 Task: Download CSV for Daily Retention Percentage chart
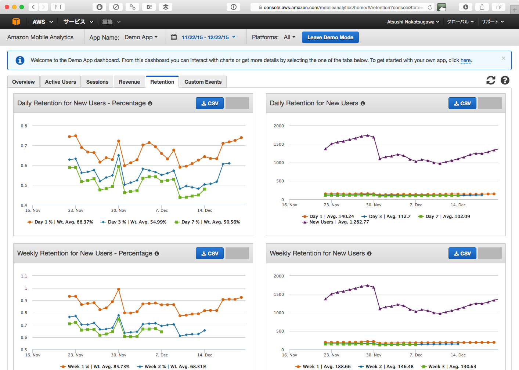tap(210, 104)
